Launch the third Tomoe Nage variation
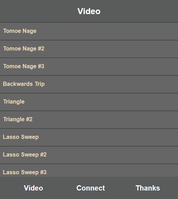 (89, 66)
